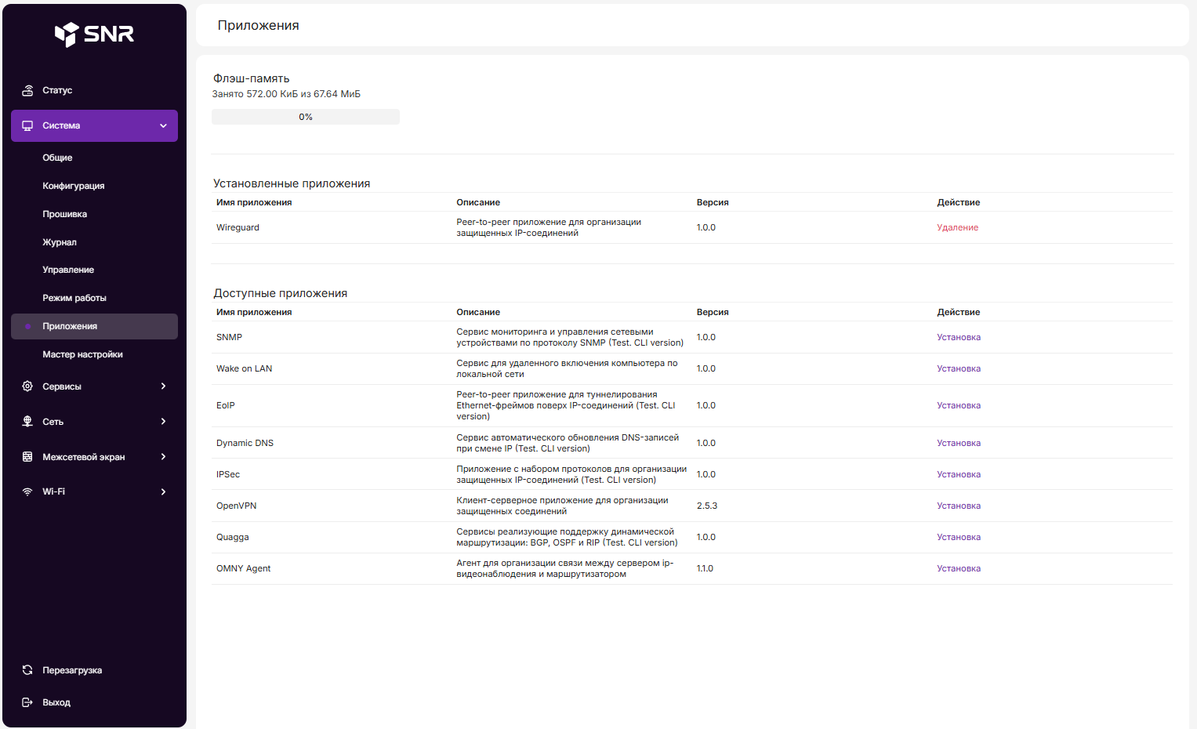Image resolution: width=1197 pixels, height=729 pixels.
Task: Expand the Межсетевой экран submenu arrow
Action: [163, 457]
